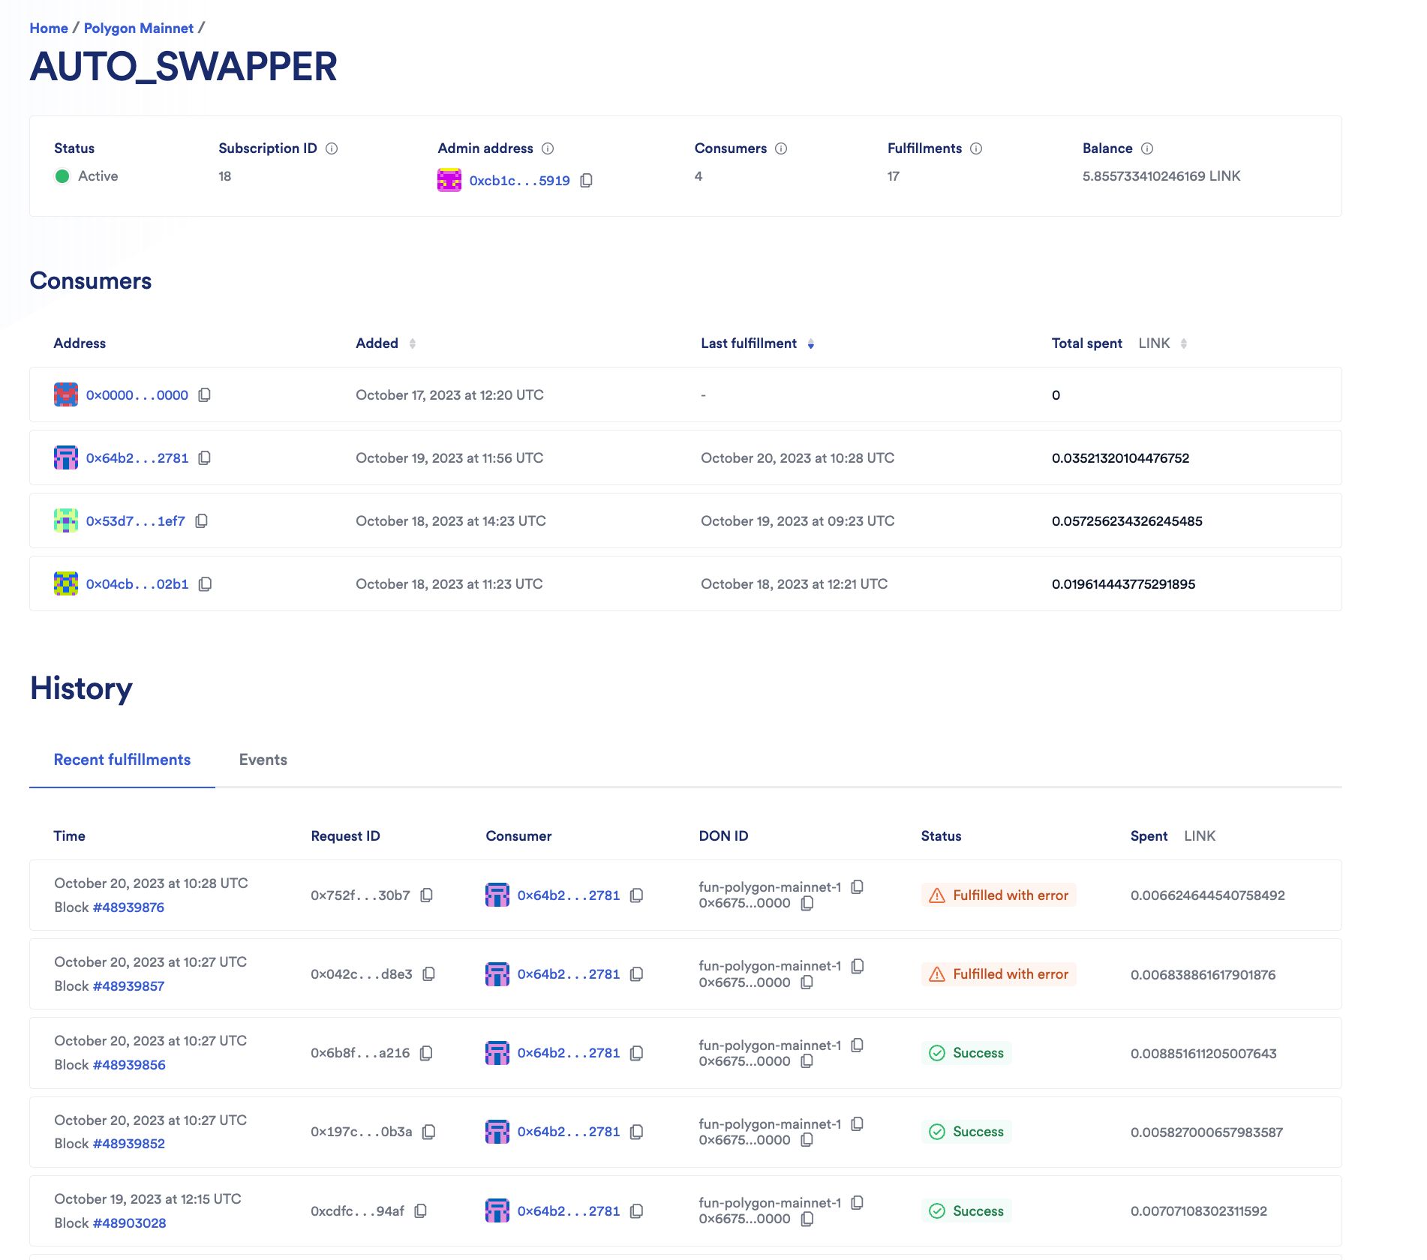Select total spent 0.03521320104476752

pyautogui.click(x=1120, y=458)
